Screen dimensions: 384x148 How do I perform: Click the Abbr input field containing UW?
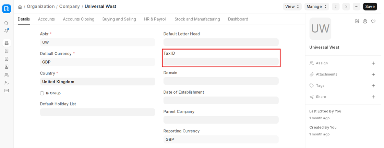(97, 42)
